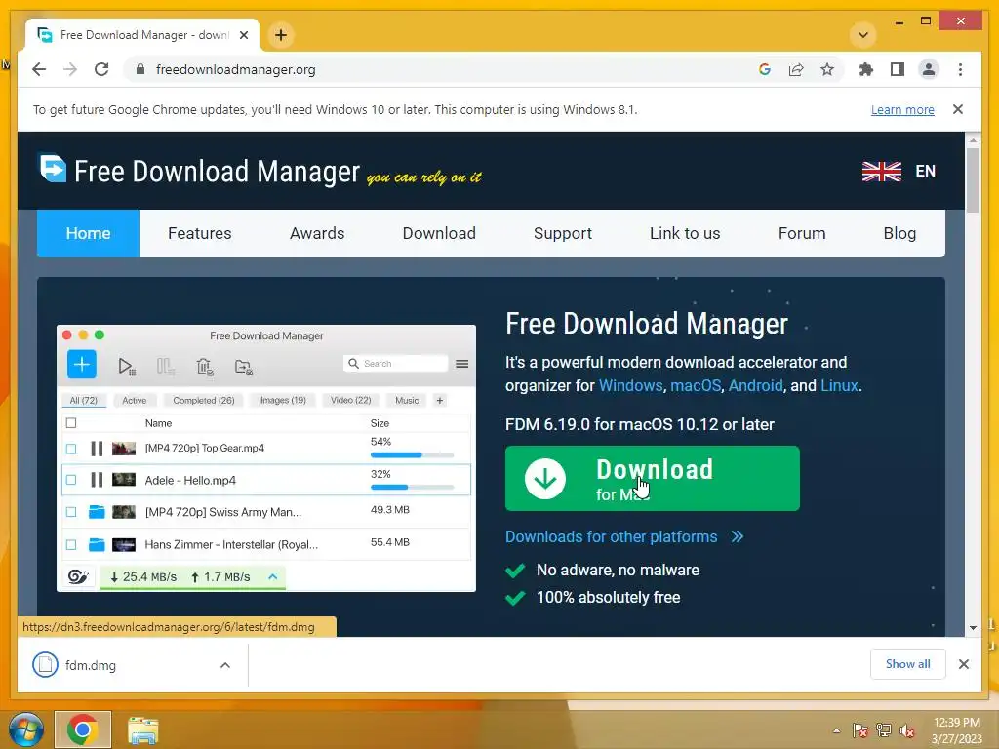Image resolution: width=999 pixels, height=749 pixels.
Task: Click the Google icon in address bar
Action: (x=765, y=69)
